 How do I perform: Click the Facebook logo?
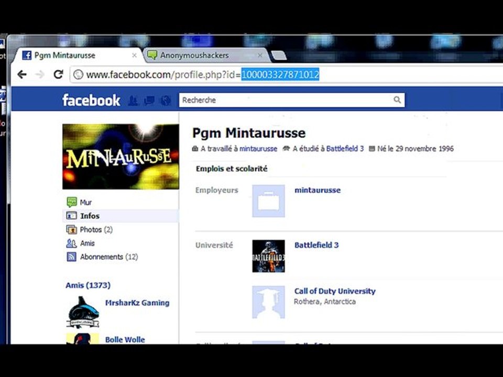coord(91,100)
